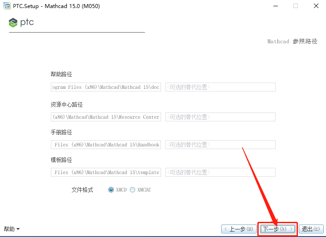The image size is (326, 237).
Task: Click the 模板路径 label
Action: coord(62,160)
